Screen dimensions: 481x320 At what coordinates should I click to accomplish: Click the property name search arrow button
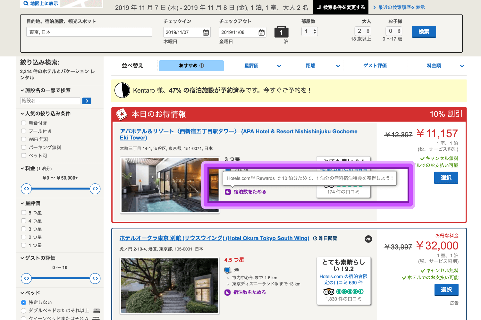pyautogui.click(x=87, y=101)
